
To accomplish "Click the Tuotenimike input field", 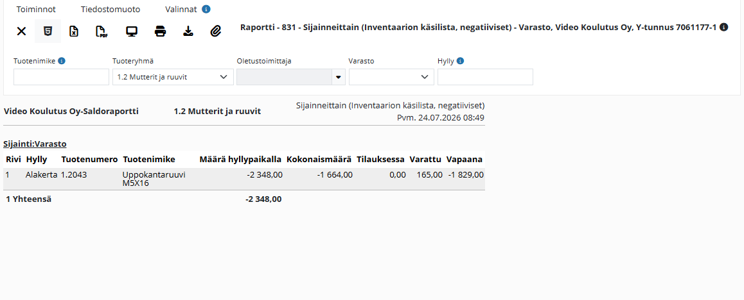I will 61,77.
